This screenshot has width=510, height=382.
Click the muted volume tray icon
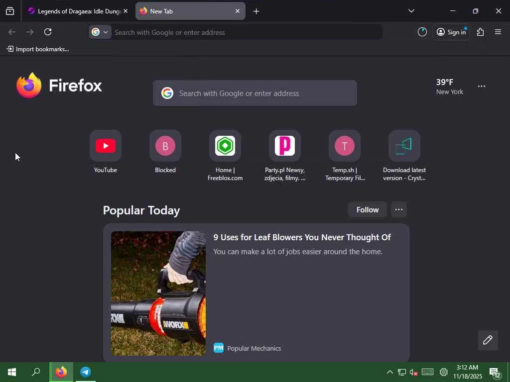click(x=414, y=372)
